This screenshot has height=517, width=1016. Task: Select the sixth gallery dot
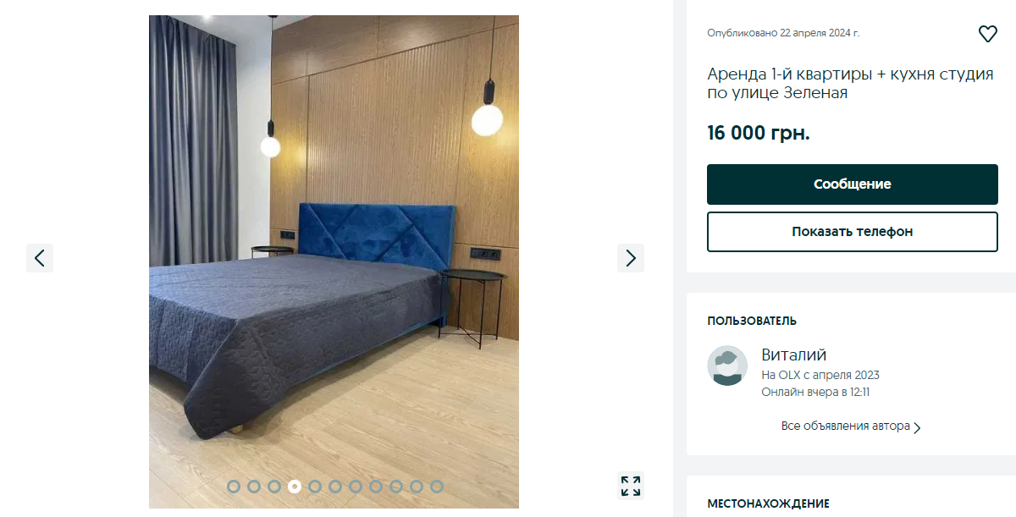tap(335, 487)
